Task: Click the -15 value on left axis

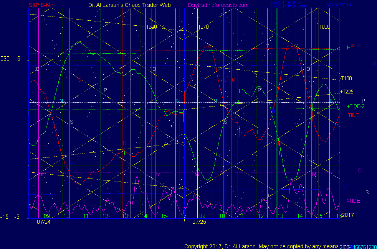Action: pos(4,217)
